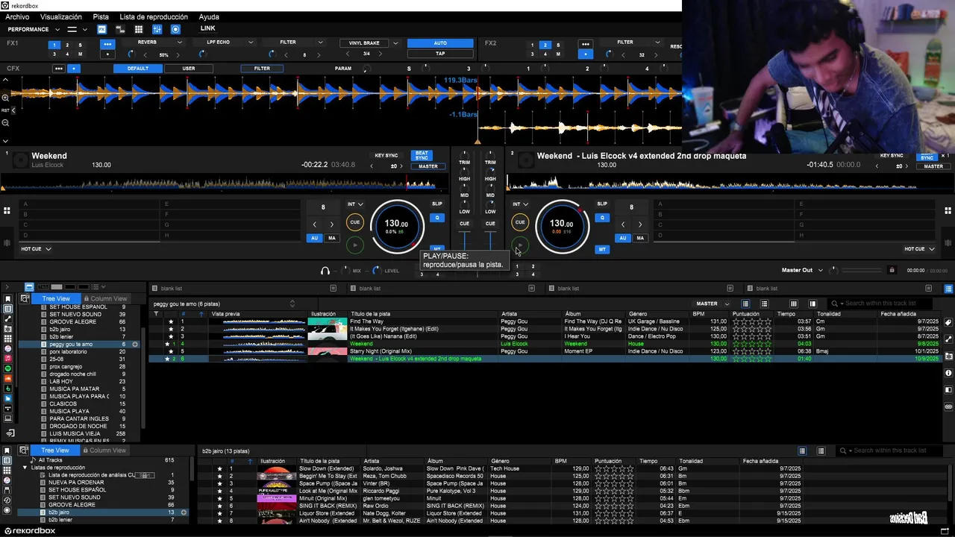Show the mixer panel icon
Image resolution: width=955 pixels, height=537 pixels.
(157, 29)
